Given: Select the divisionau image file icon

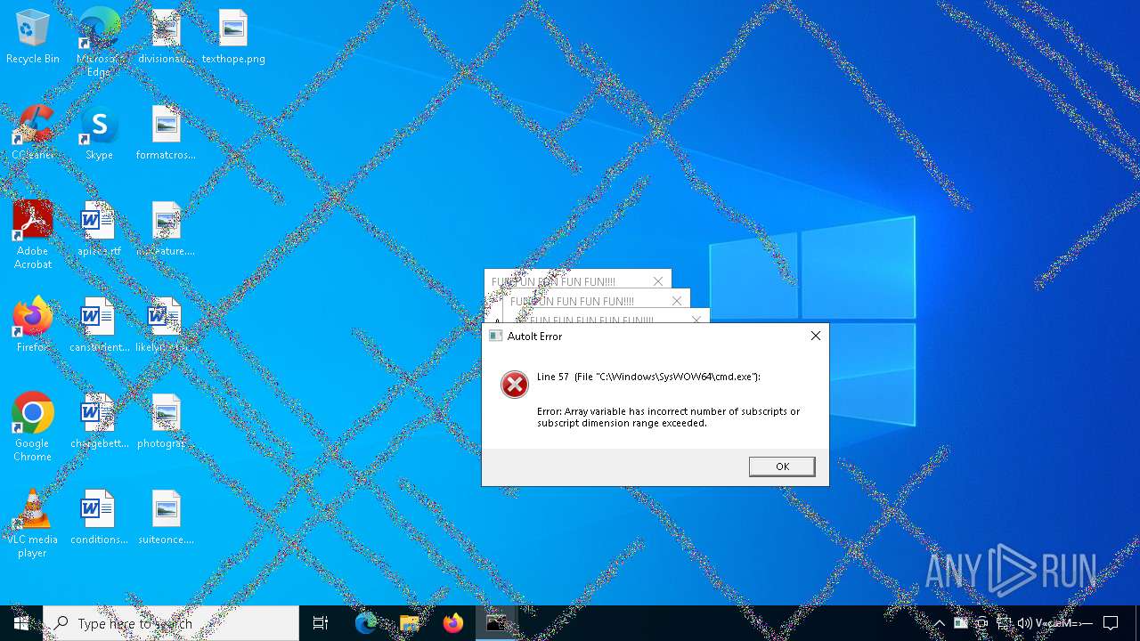Looking at the screenshot, I should pyautogui.click(x=166, y=37).
